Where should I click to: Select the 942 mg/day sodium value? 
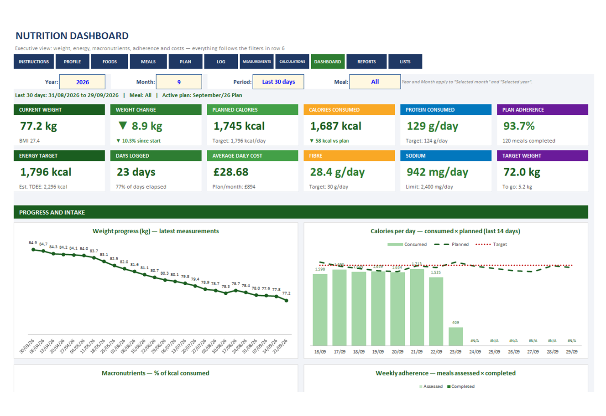(437, 172)
